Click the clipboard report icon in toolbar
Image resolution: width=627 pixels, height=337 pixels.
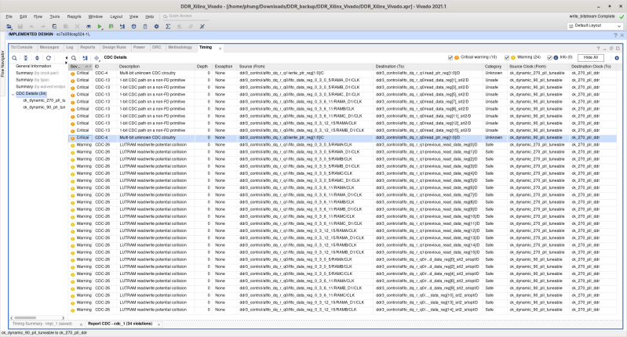coord(145,27)
